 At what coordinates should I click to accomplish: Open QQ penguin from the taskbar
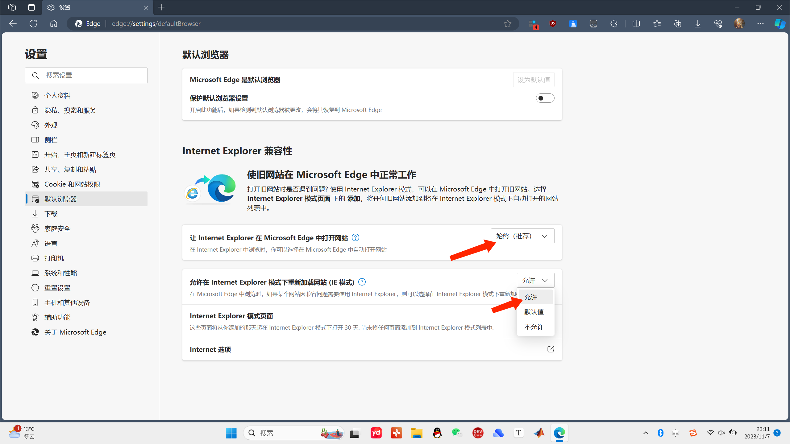click(x=437, y=433)
